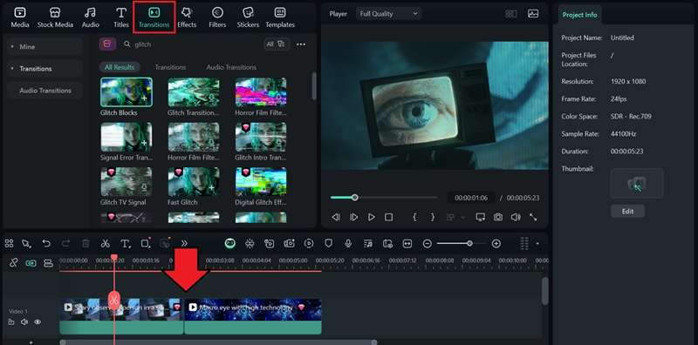Hide the Video 1 track with eye icon
The width and height of the screenshot is (698, 345).
pyautogui.click(x=38, y=321)
